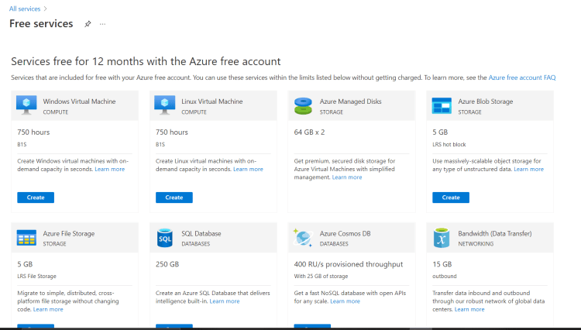Open Learn more for SQL Database

point(225,301)
